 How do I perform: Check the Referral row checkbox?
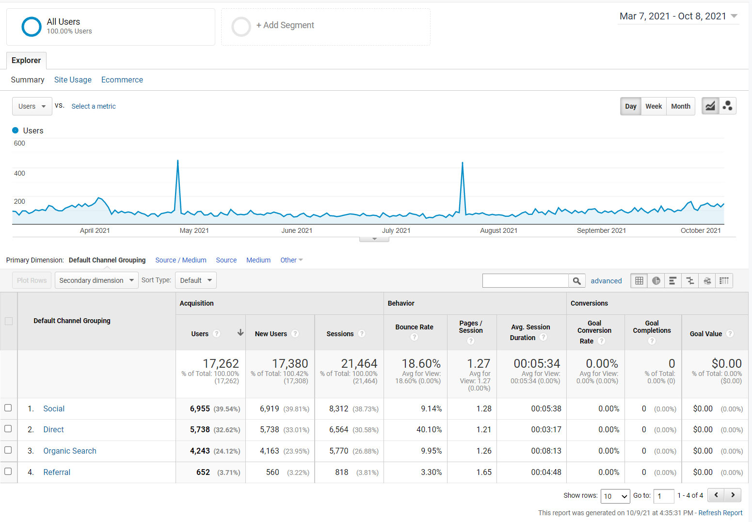click(x=8, y=472)
